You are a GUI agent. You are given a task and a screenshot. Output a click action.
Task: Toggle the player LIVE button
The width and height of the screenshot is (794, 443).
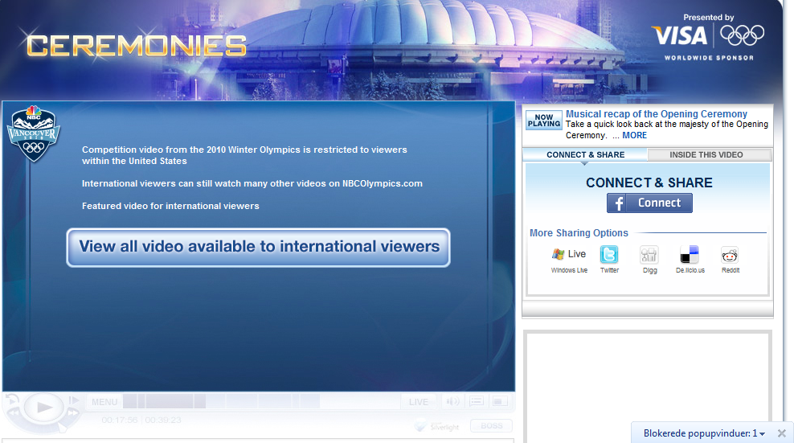419,402
